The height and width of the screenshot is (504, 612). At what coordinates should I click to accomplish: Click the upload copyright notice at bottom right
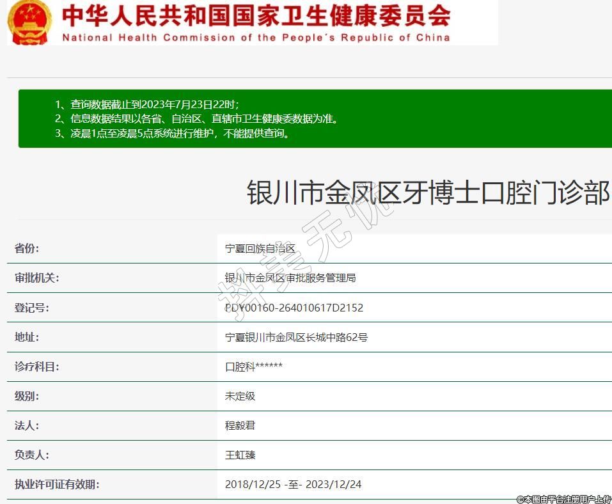pyautogui.click(x=563, y=499)
